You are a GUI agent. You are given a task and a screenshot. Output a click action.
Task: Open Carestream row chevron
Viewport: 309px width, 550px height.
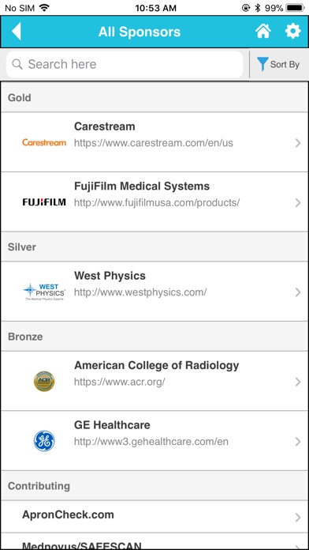tap(298, 143)
